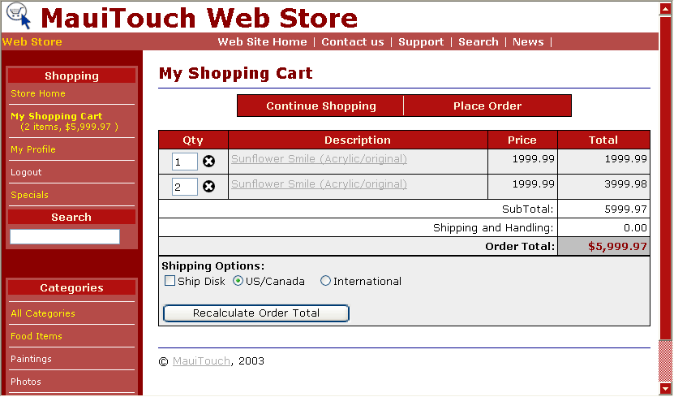Delete the second cart row with quantity 2
The image size is (674, 397).
click(208, 187)
